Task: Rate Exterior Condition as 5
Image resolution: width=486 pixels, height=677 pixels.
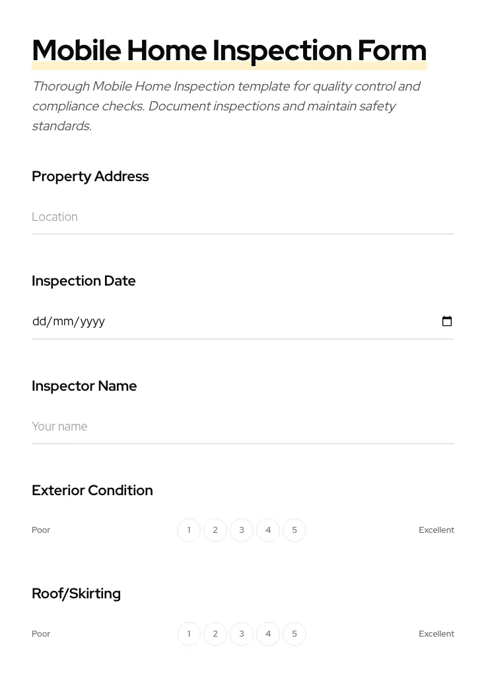Action: click(295, 530)
